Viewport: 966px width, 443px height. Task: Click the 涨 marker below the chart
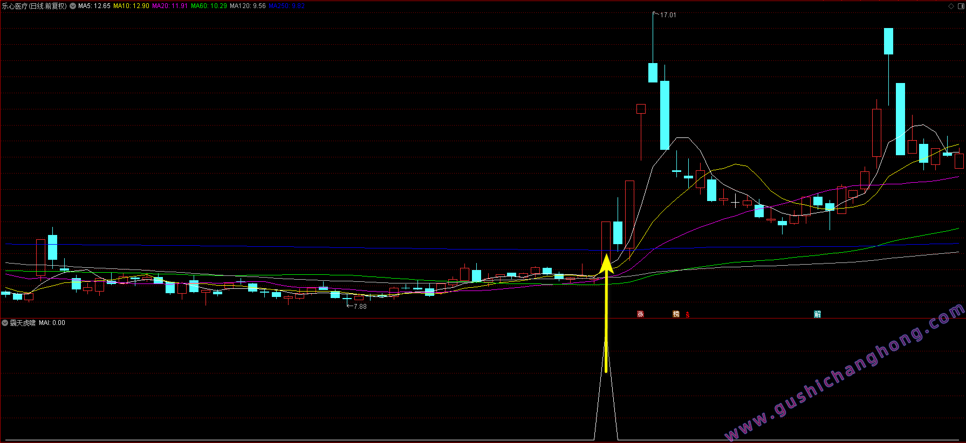640,314
